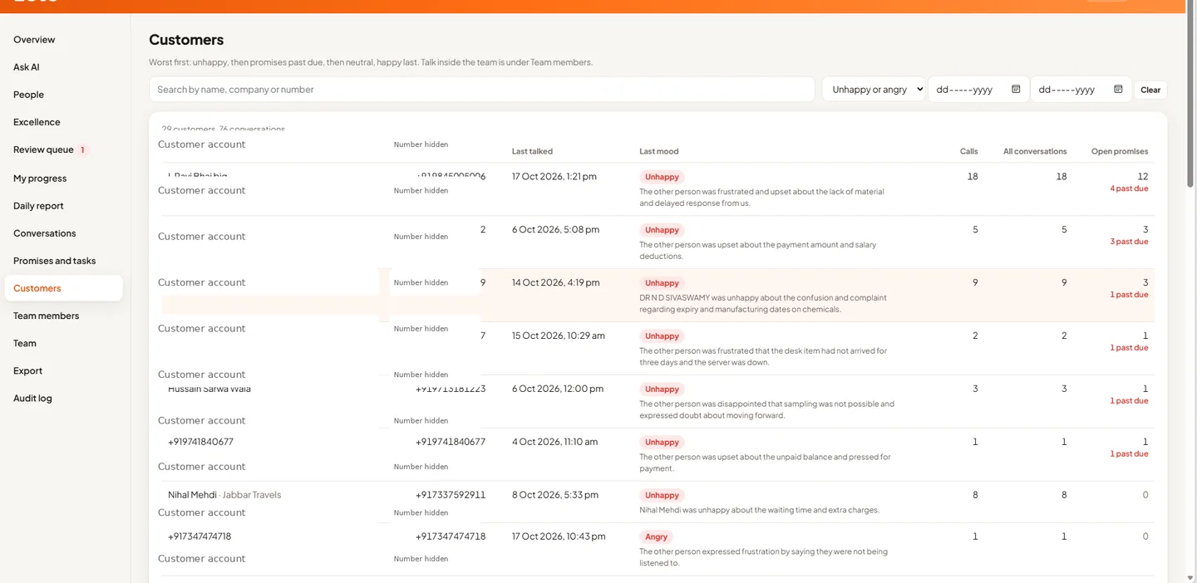Click the note about desk item not arriving
The width and height of the screenshot is (1197, 583).
point(763,356)
